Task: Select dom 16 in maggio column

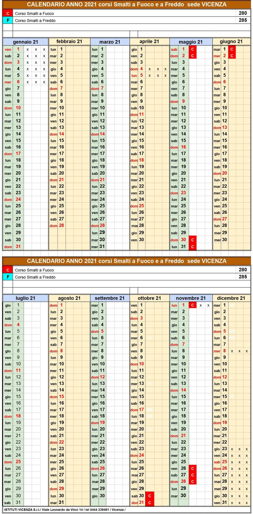Action: [179, 147]
